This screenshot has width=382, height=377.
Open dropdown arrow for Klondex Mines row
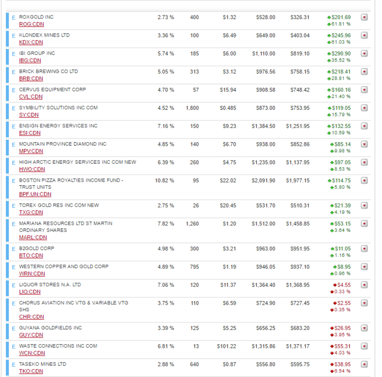[364, 35]
